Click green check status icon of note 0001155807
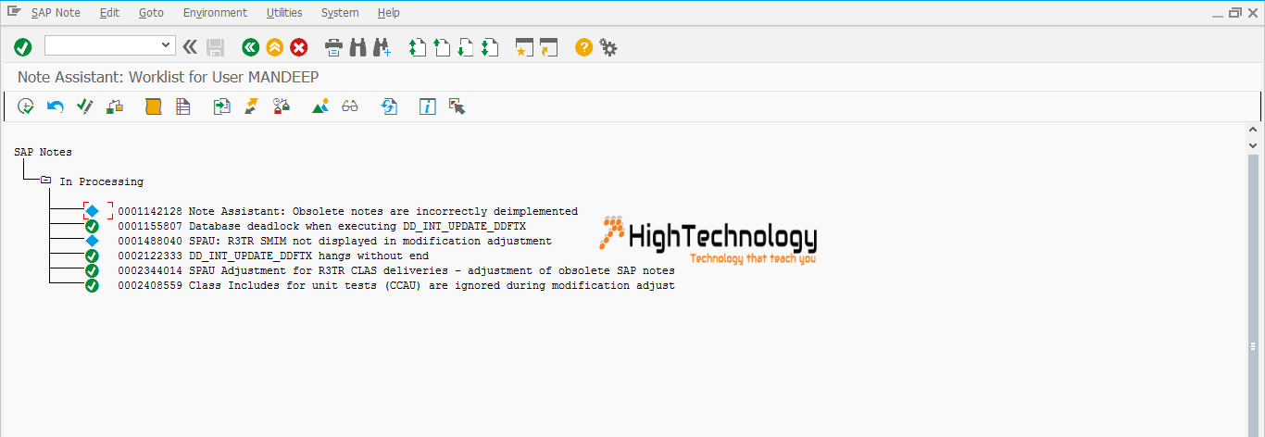This screenshot has height=437, width=1265. [92, 226]
